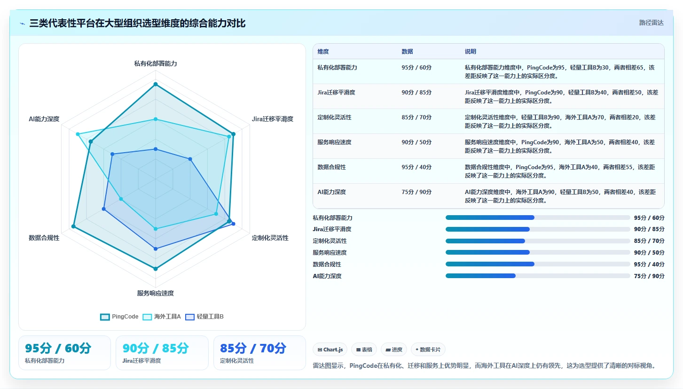Click the 路径雷达 label in header

coord(651,23)
